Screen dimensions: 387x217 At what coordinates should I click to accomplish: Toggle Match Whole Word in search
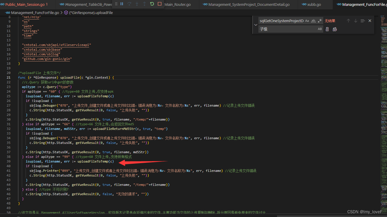coord(313,20)
